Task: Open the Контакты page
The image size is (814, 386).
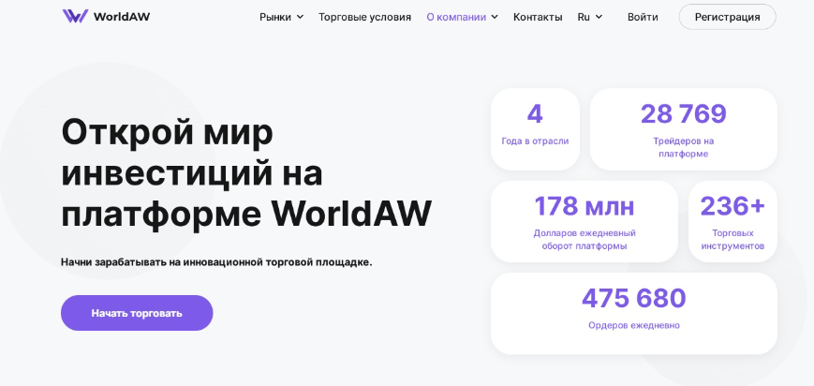Action: tap(538, 17)
